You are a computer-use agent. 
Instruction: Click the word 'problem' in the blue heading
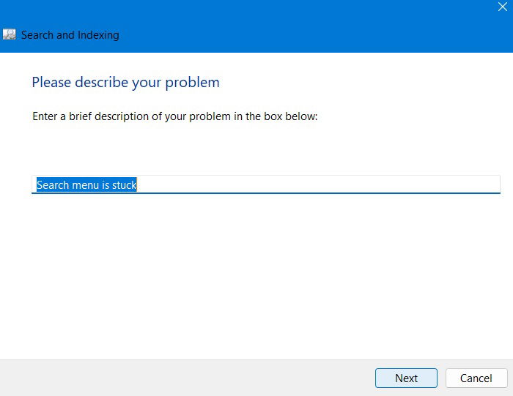pos(192,83)
